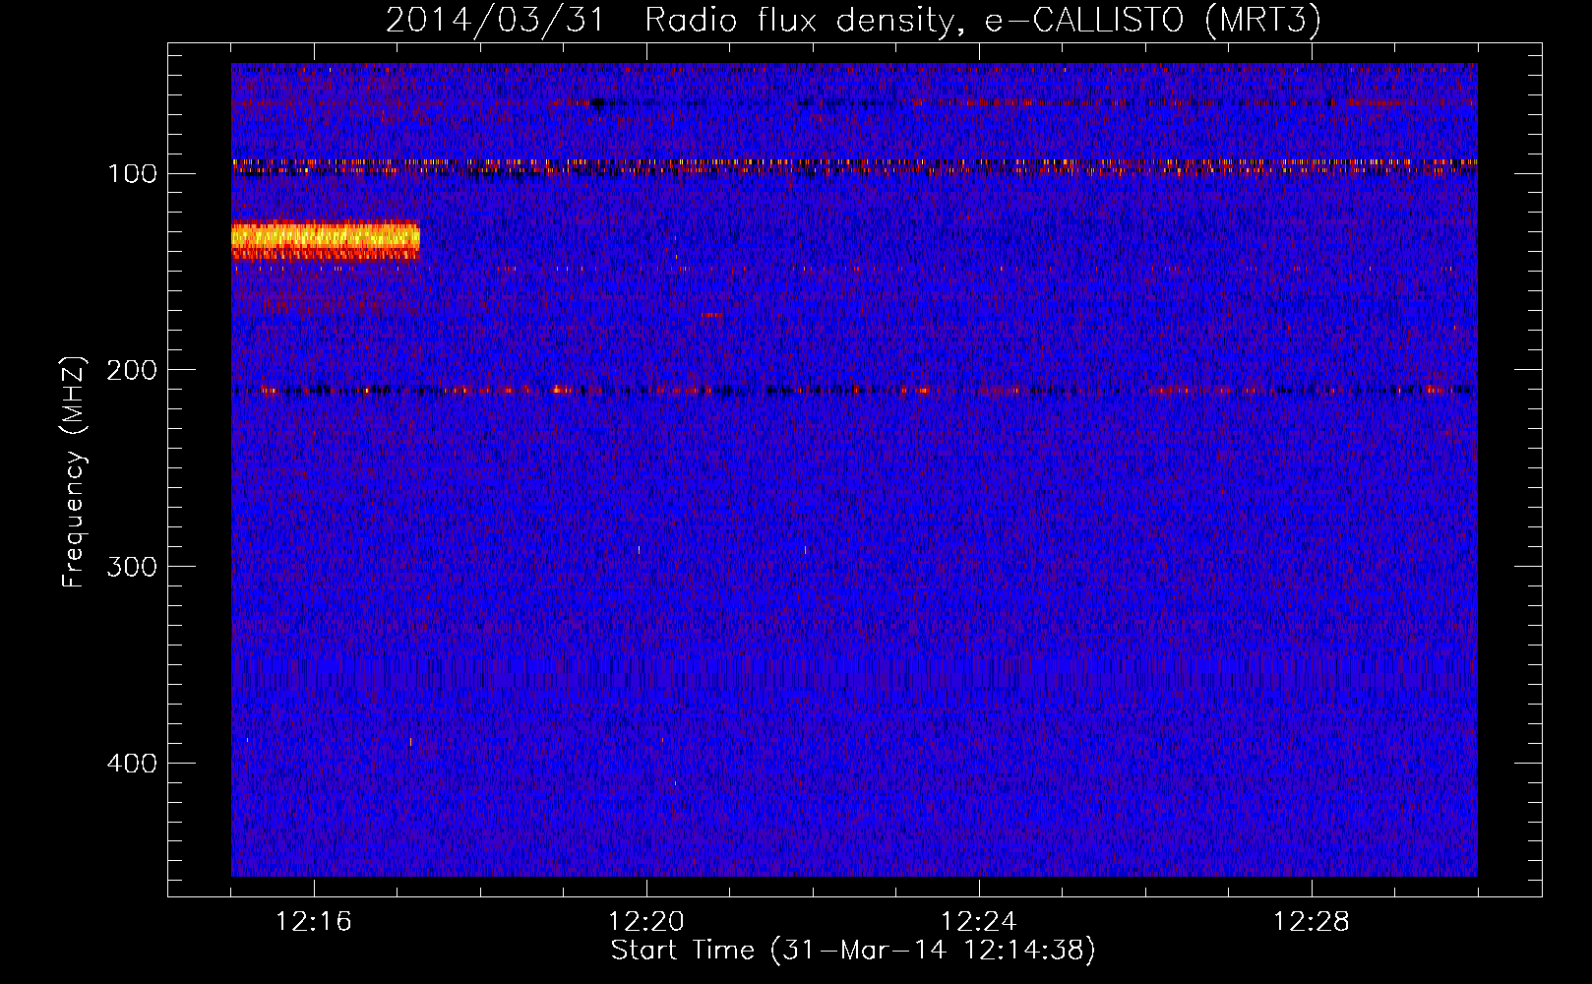Select the 'Frequency (MHZ)' axis label
Screen dimensions: 1592x984
pos(74,472)
